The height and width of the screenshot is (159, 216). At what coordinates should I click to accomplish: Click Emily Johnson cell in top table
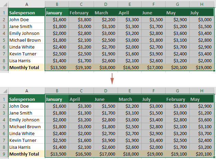(27, 33)
